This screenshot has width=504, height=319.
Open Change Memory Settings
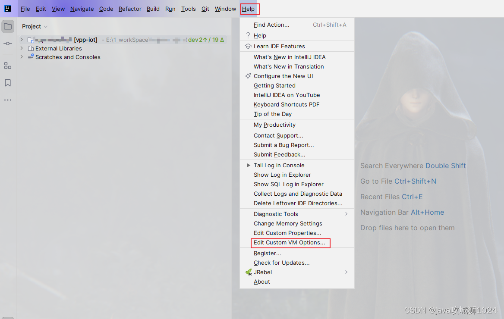click(297, 224)
